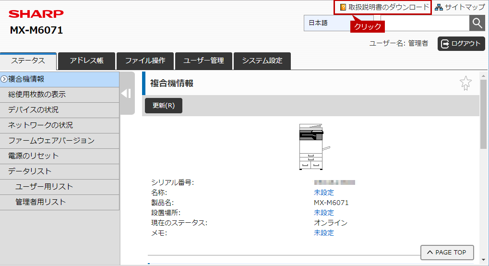Viewport: 489px width, 266px height.
Task: Click the PAGE TOP button
Action: click(x=447, y=252)
